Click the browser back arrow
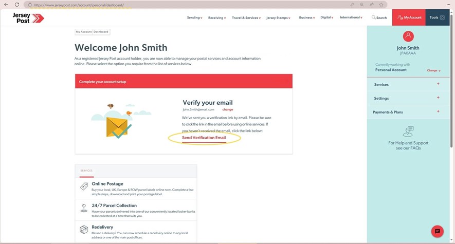 [6, 5]
